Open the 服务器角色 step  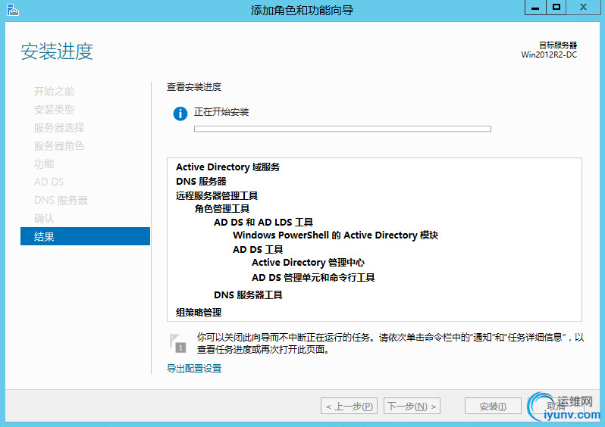(x=59, y=145)
